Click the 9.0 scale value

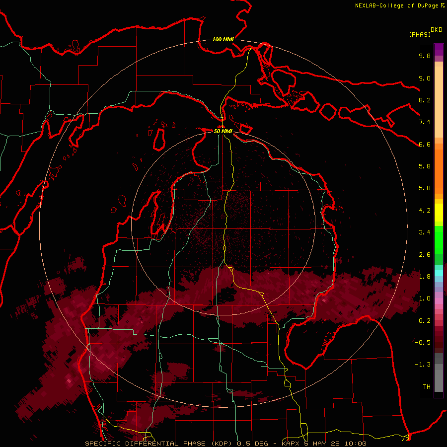point(425,78)
